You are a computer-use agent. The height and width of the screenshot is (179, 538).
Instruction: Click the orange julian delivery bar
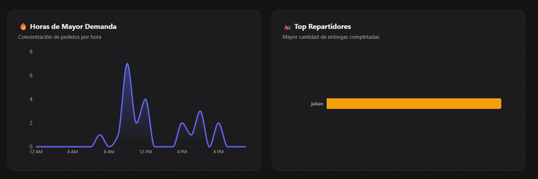[414, 104]
